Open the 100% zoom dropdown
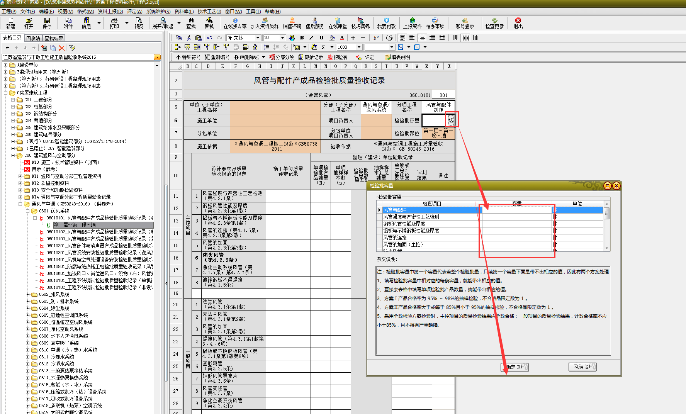 (359, 47)
